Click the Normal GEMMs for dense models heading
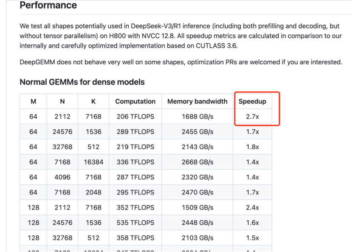Viewport: 353px width, 252px height. (x=82, y=82)
